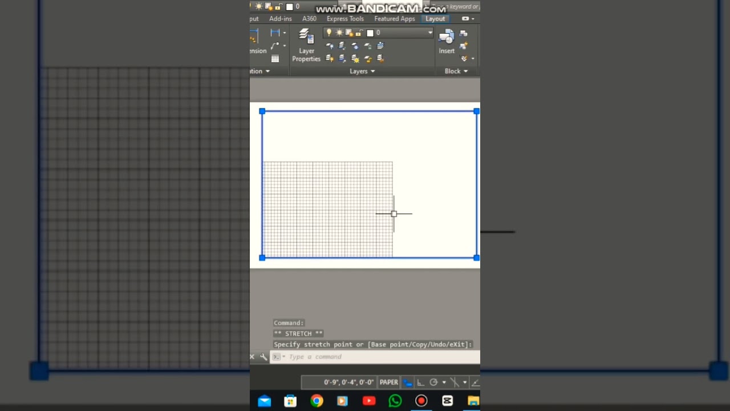Open Google Chrome from the taskbar
This screenshot has height=411, width=730.
[317, 401]
